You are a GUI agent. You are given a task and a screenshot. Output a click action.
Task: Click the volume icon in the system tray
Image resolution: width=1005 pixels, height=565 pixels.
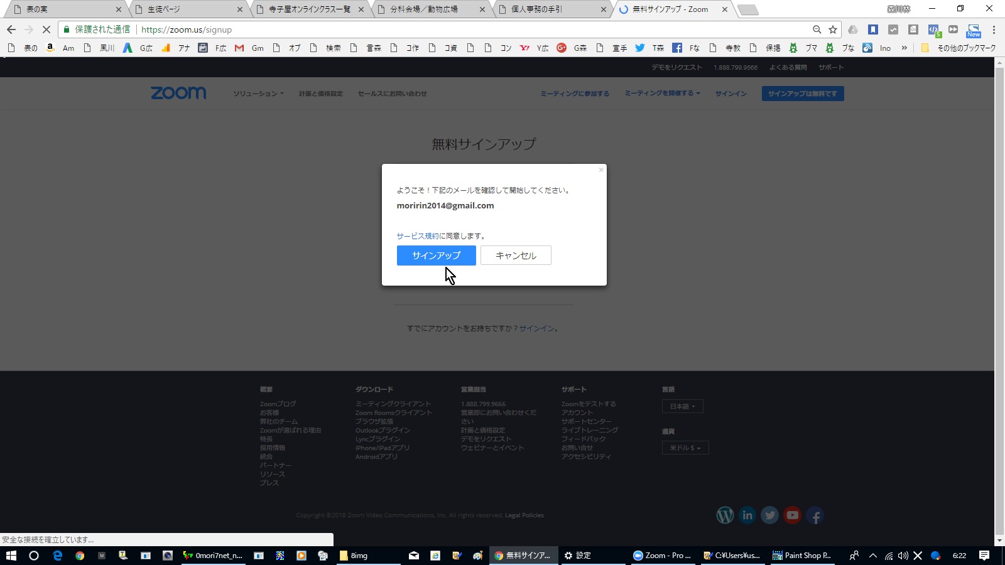pyautogui.click(x=903, y=556)
